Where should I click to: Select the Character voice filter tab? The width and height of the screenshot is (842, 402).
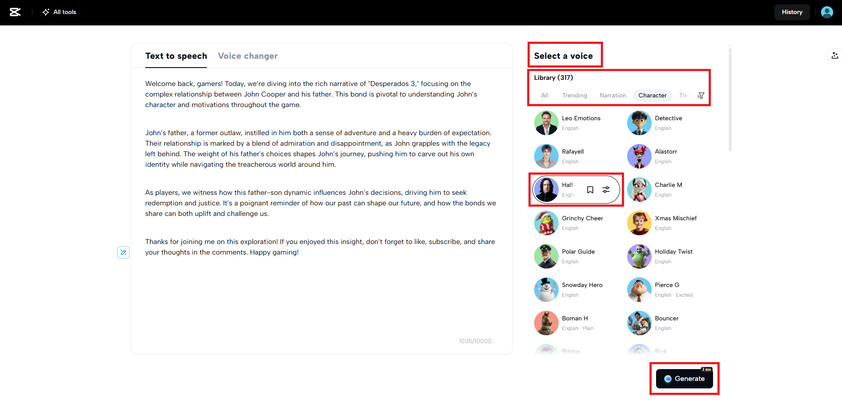click(653, 95)
